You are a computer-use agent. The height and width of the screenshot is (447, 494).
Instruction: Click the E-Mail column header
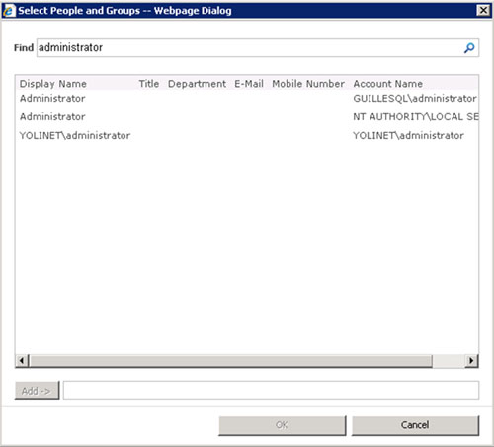(x=249, y=84)
